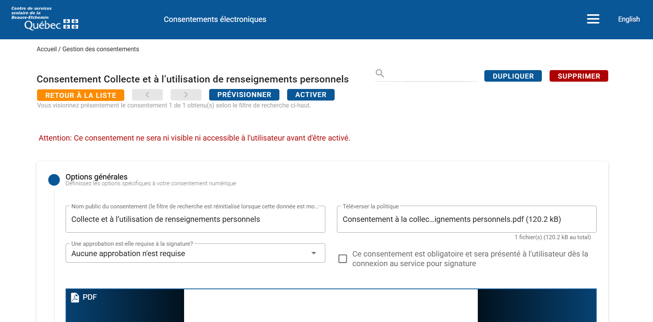Click the Accueil breadcrumb link

point(47,49)
